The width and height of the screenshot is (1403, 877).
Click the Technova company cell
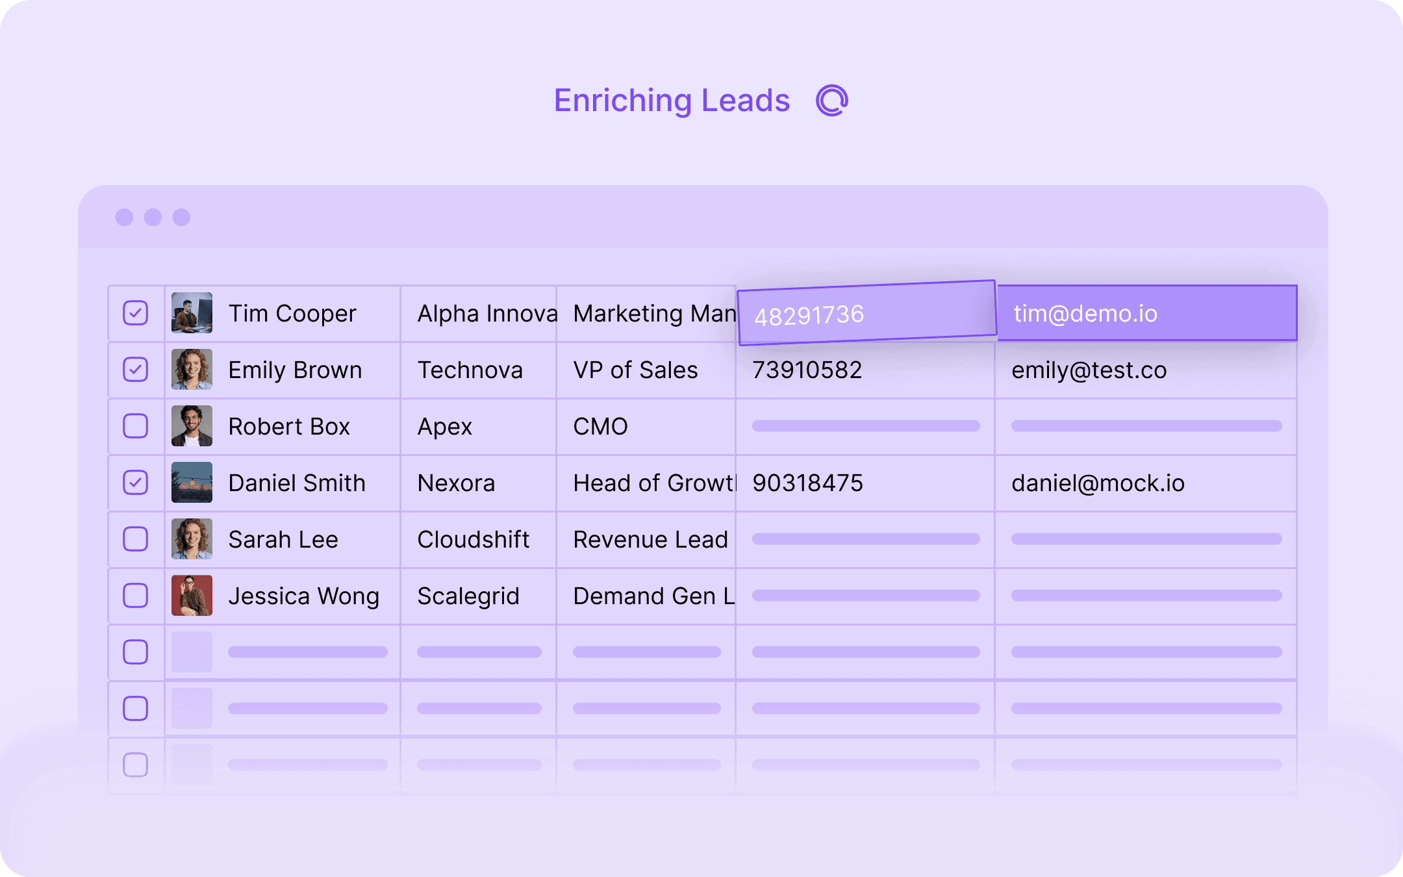pyautogui.click(x=470, y=370)
